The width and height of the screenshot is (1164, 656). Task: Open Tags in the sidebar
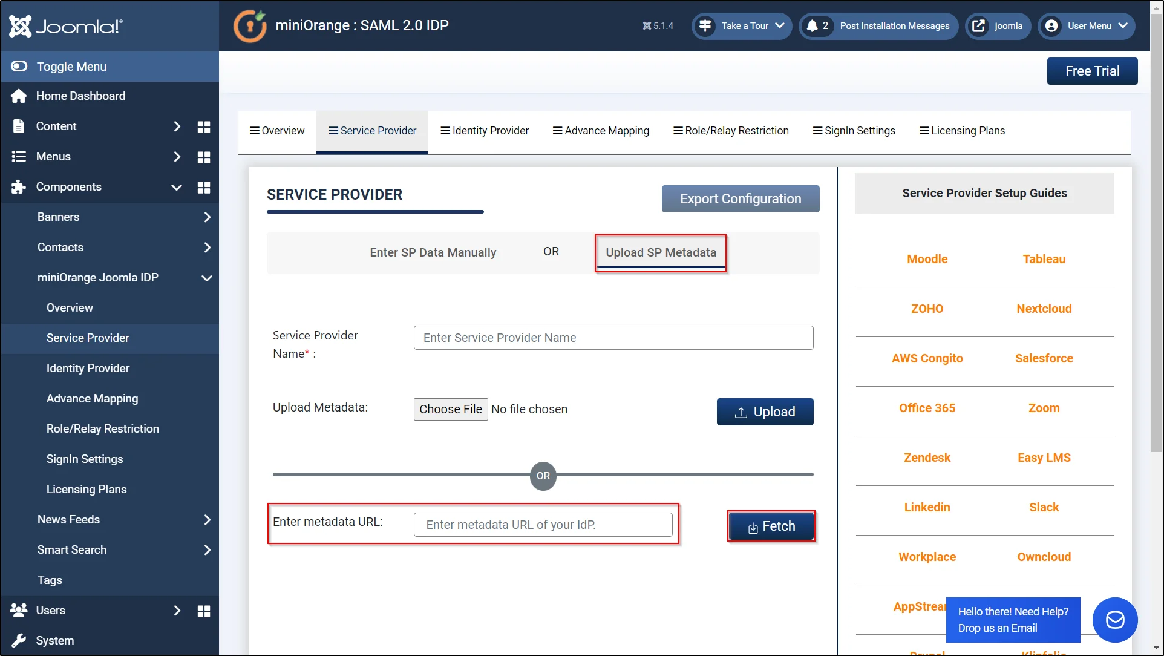click(x=50, y=580)
